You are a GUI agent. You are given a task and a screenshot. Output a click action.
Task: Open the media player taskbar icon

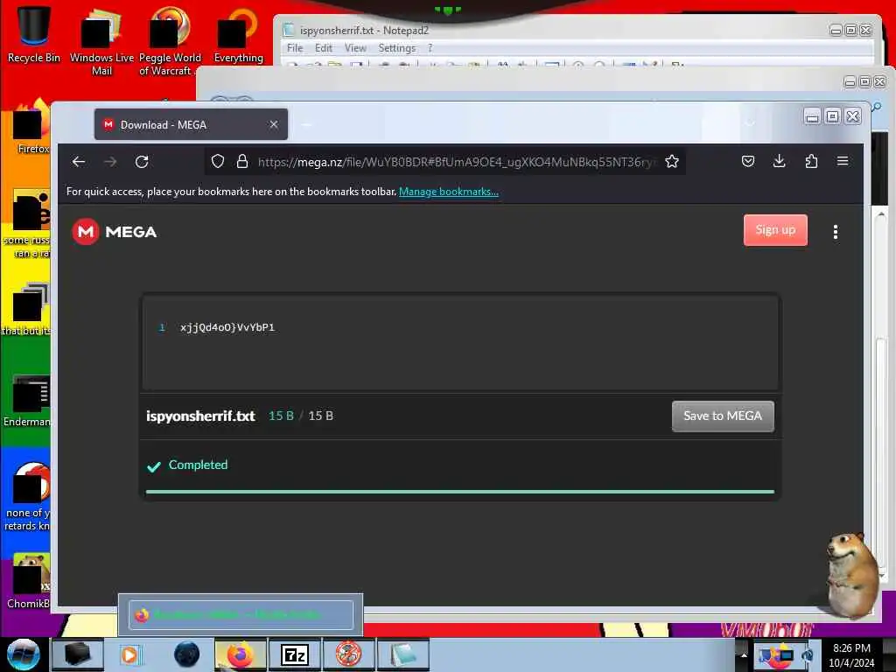(x=130, y=654)
